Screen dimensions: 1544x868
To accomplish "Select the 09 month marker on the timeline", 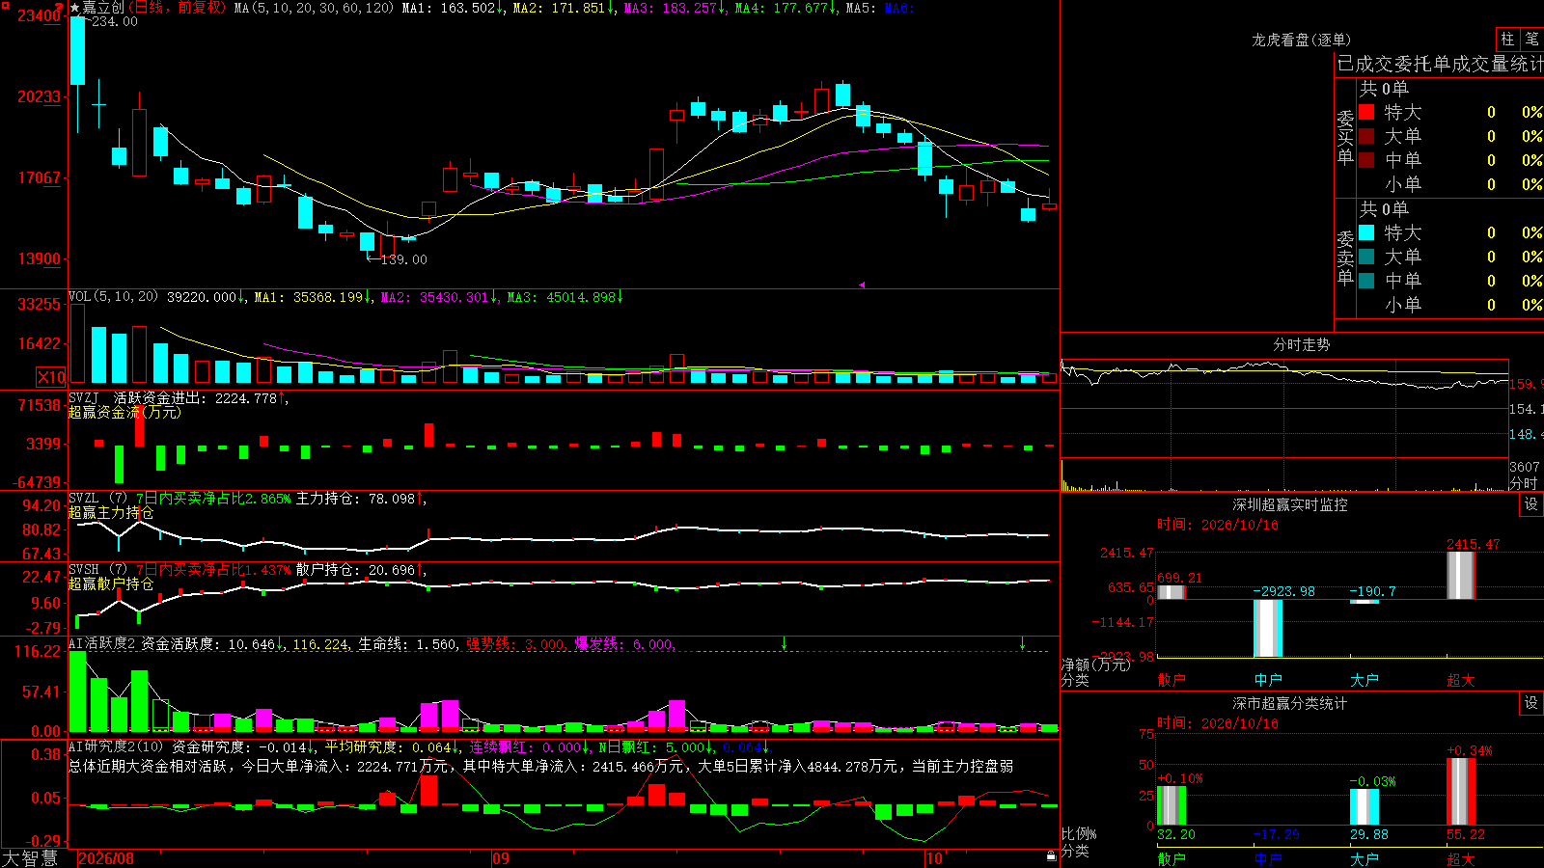I will coord(501,858).
